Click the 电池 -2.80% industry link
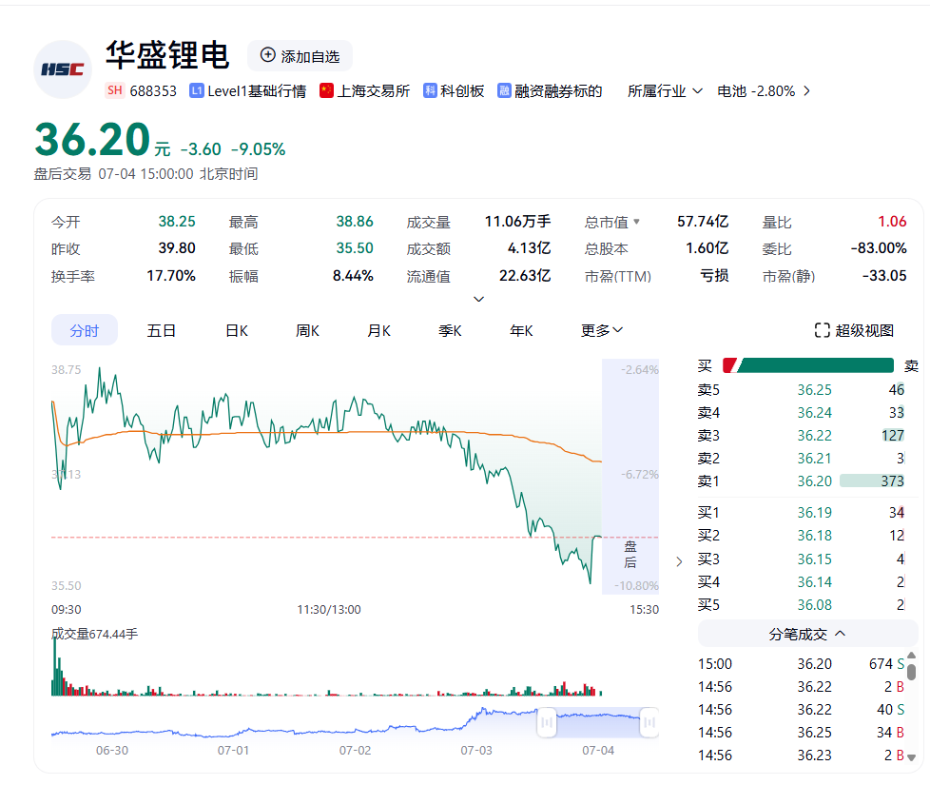Screen dimensions: 930x785 pyautogui.click(x=755, y=91)
